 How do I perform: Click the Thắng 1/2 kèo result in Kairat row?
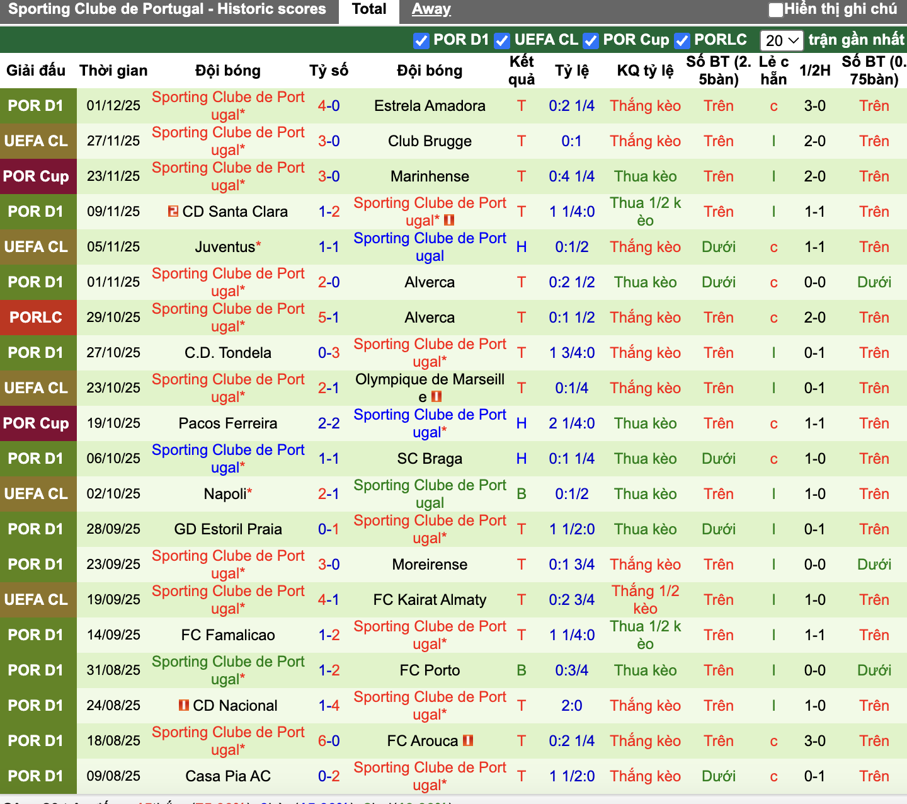[646, 600]
